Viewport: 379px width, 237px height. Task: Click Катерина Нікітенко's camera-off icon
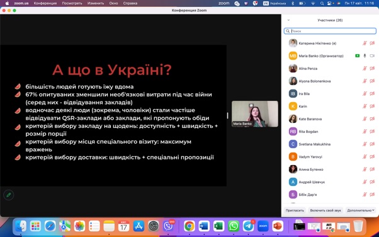(x=372, y=43)
